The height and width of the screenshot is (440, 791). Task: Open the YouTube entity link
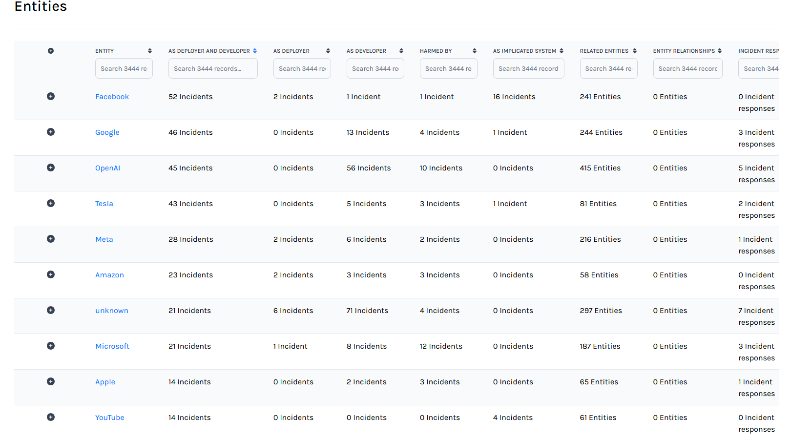(110, 418)
